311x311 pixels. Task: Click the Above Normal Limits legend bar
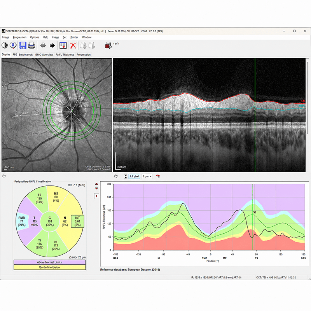pos(50,262)
